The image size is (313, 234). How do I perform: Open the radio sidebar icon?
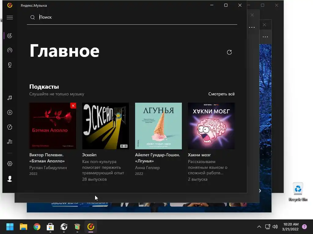[x=9, y=50]
